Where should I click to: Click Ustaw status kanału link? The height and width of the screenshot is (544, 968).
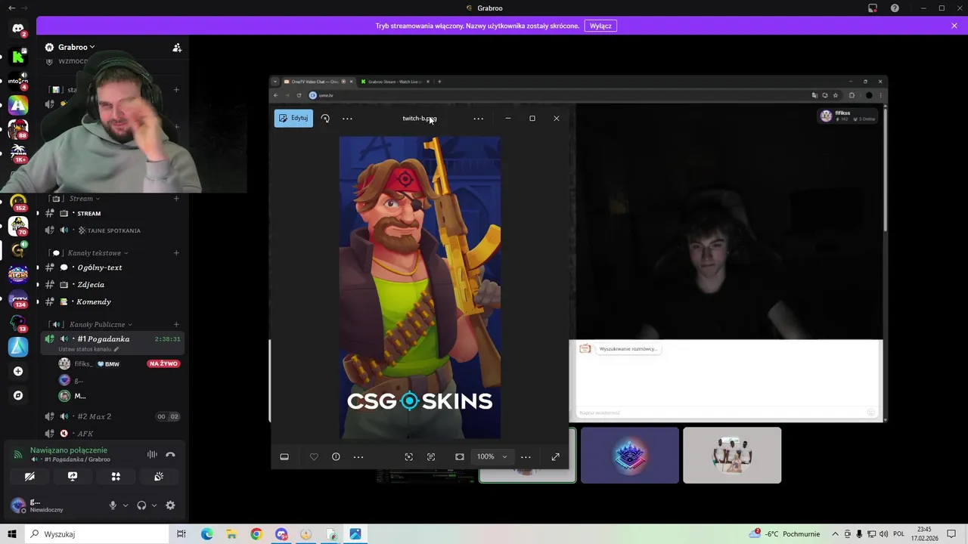pos(88,349)
